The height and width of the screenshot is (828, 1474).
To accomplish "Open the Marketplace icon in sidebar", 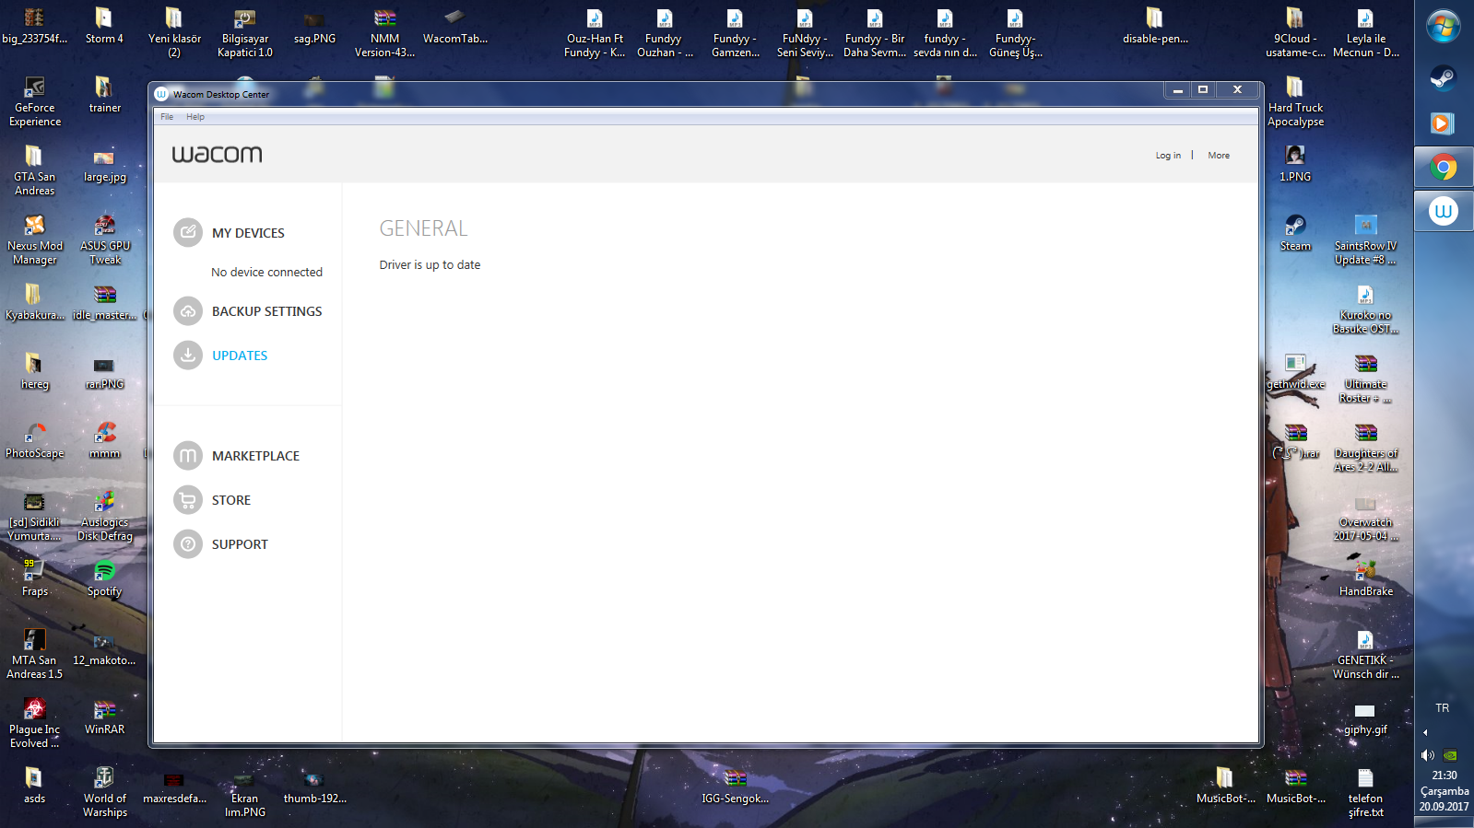I will click(x=188, y=455).
